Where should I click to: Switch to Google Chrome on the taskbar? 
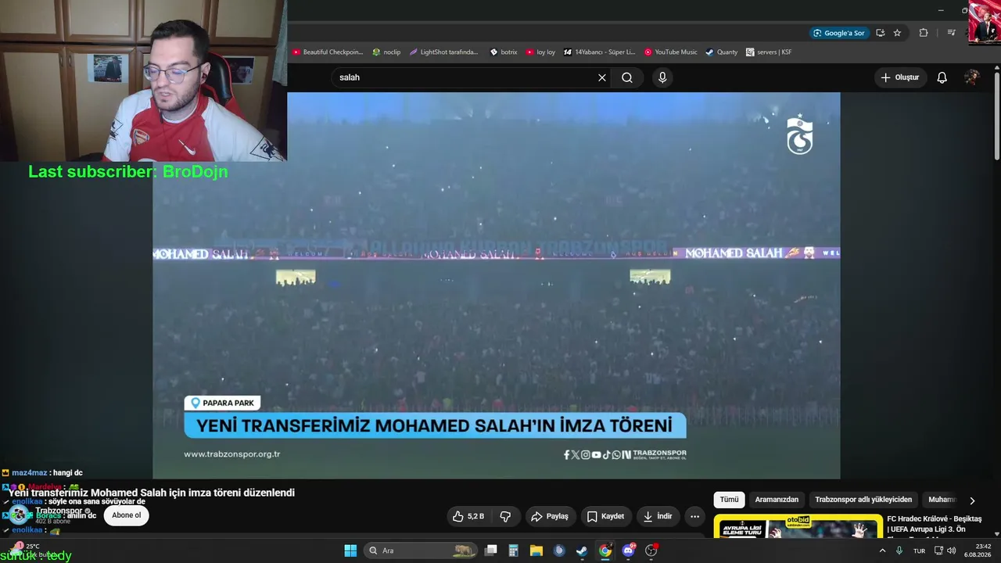[x=605, y=550]
